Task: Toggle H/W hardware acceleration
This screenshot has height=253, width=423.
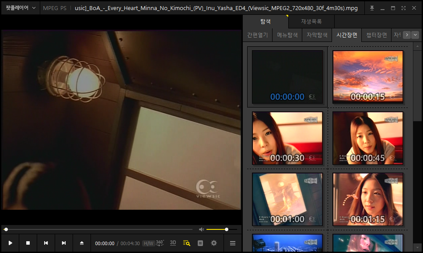Action: point(148,243)
